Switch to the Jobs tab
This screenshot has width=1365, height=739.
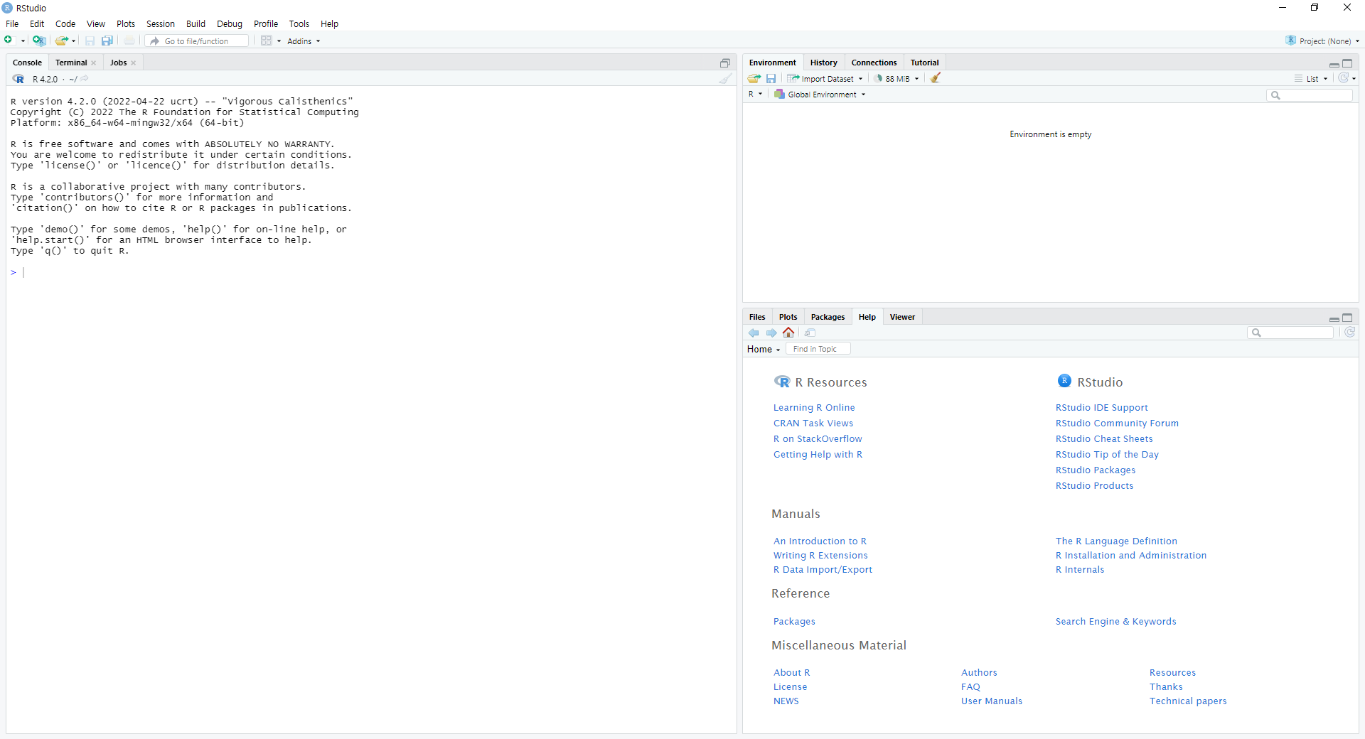[118, 63]
